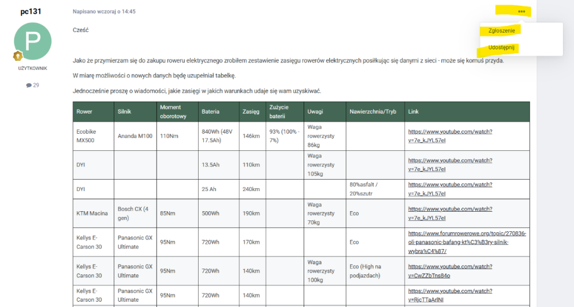This screenshot has height=307, width=574.
Task: Select the '110km' range cell
Action: 252,165
